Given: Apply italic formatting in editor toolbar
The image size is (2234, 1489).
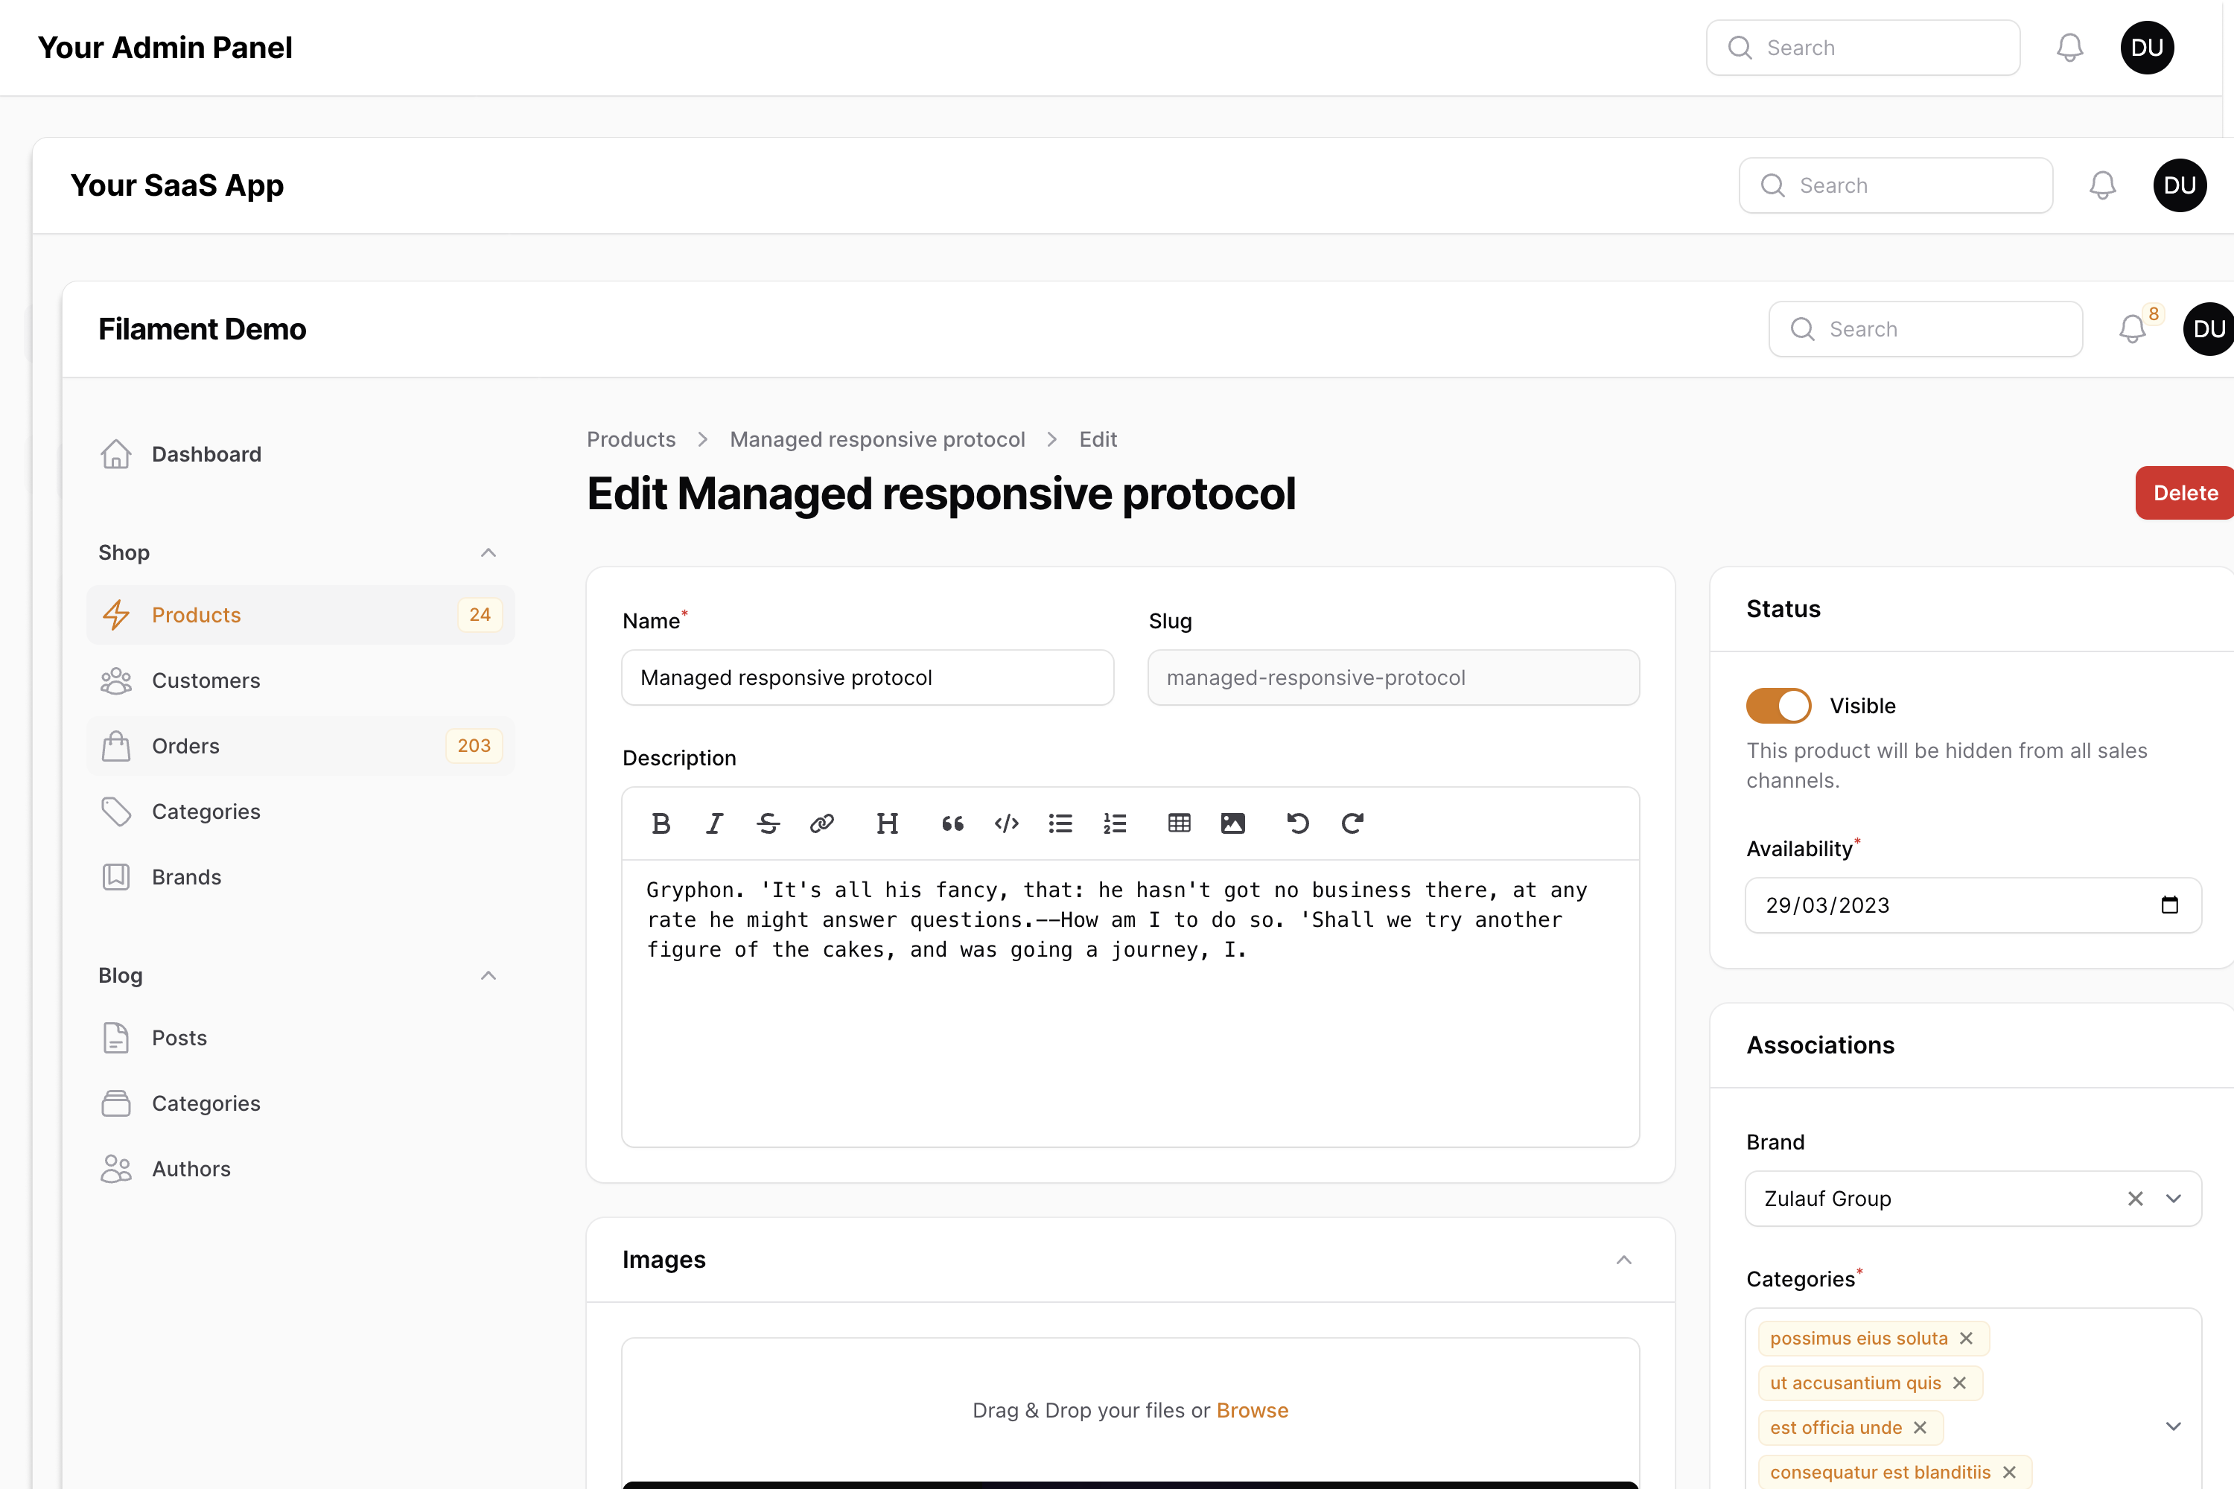Looking at the screenshot, I should click(x=714, y=823).
